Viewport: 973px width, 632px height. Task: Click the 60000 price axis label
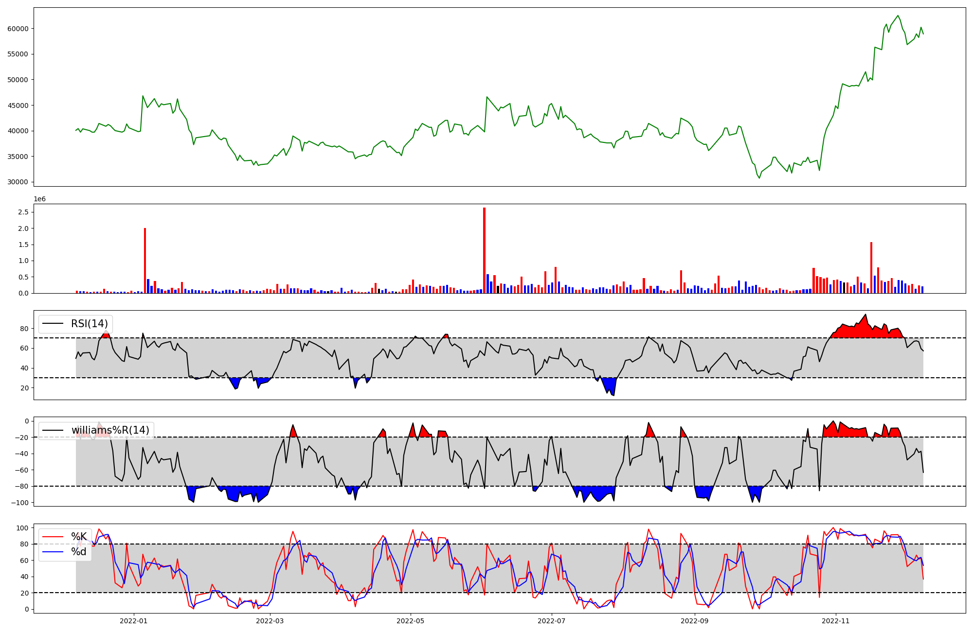coord(18,29)
